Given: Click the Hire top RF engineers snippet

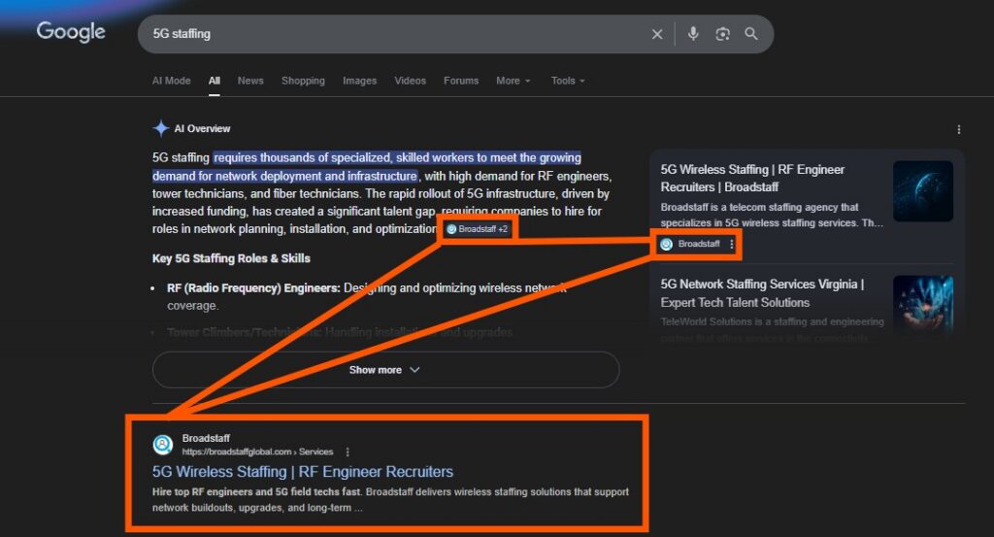Looking at the screenshot, I should pyautogui.click(x=390, y=499).
